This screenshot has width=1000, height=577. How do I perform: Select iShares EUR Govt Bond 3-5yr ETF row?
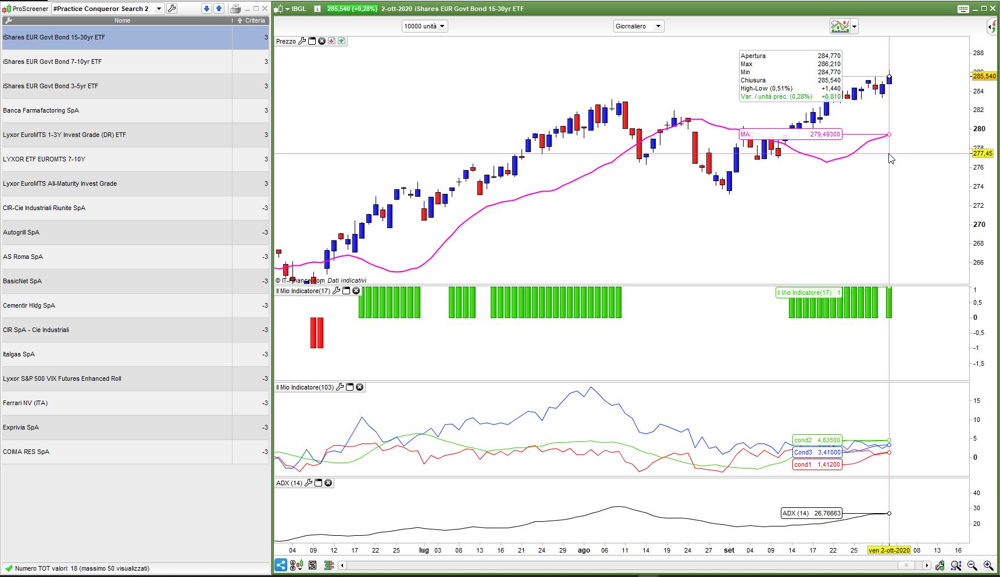135,86
